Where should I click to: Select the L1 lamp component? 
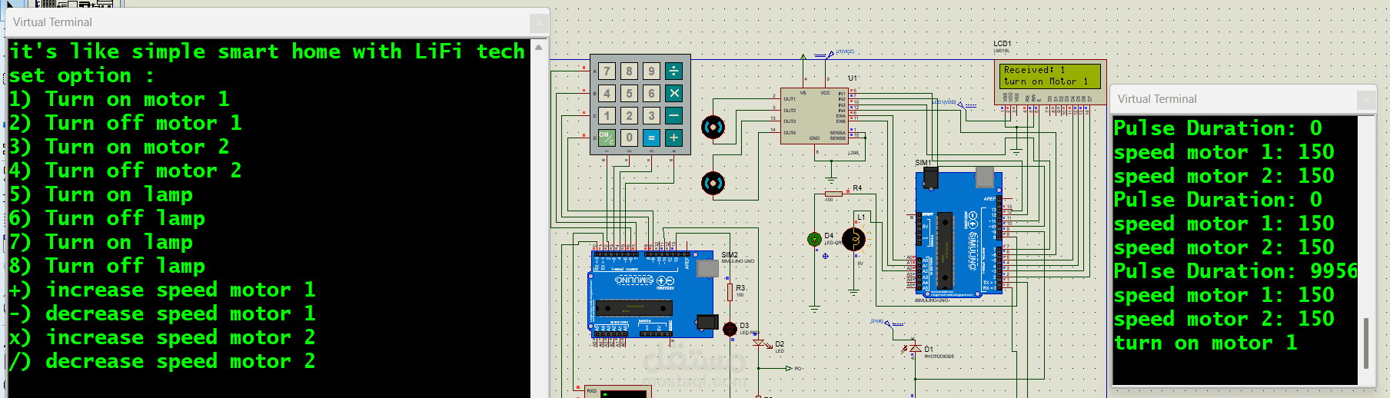pos(853,240)
